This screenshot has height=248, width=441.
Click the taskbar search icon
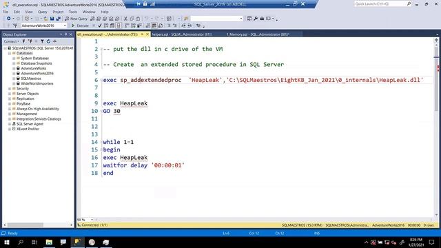(21, 242)
